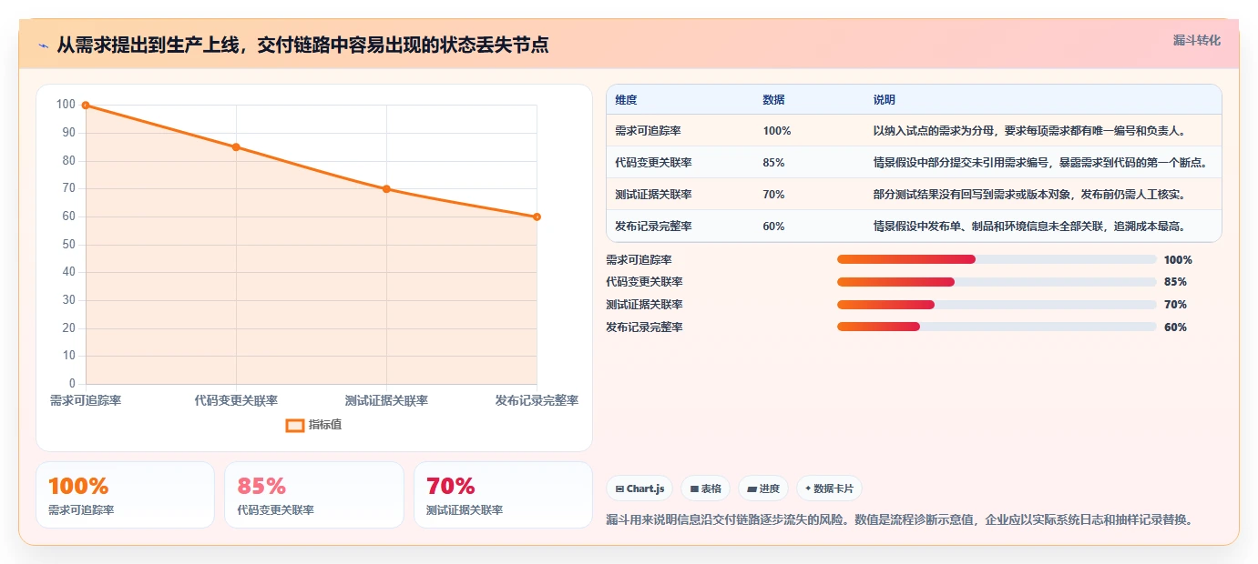Click the 维度 table column header
The width and height of the screenshot is (1258, 564).
(x=626, y=100)
